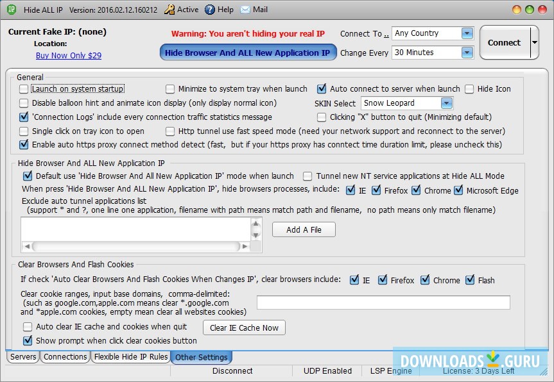Click the Disconnect status bar entry
The image size is (554, 382).
point(232,370)
